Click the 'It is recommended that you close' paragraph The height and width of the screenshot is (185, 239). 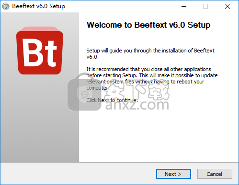click(152, 78)
